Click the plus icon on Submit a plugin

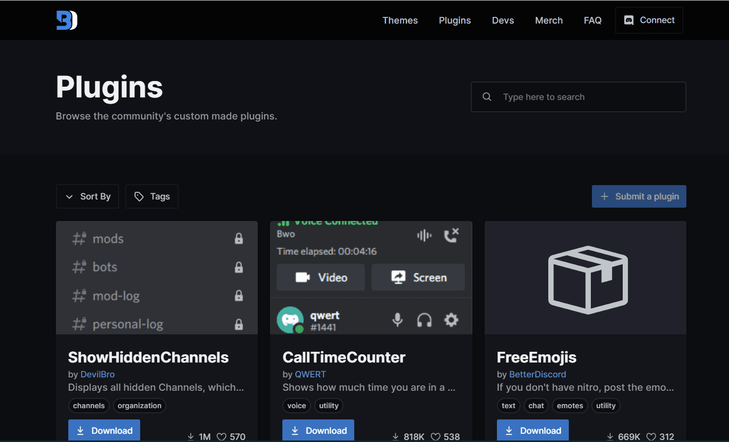pos(605,196)
